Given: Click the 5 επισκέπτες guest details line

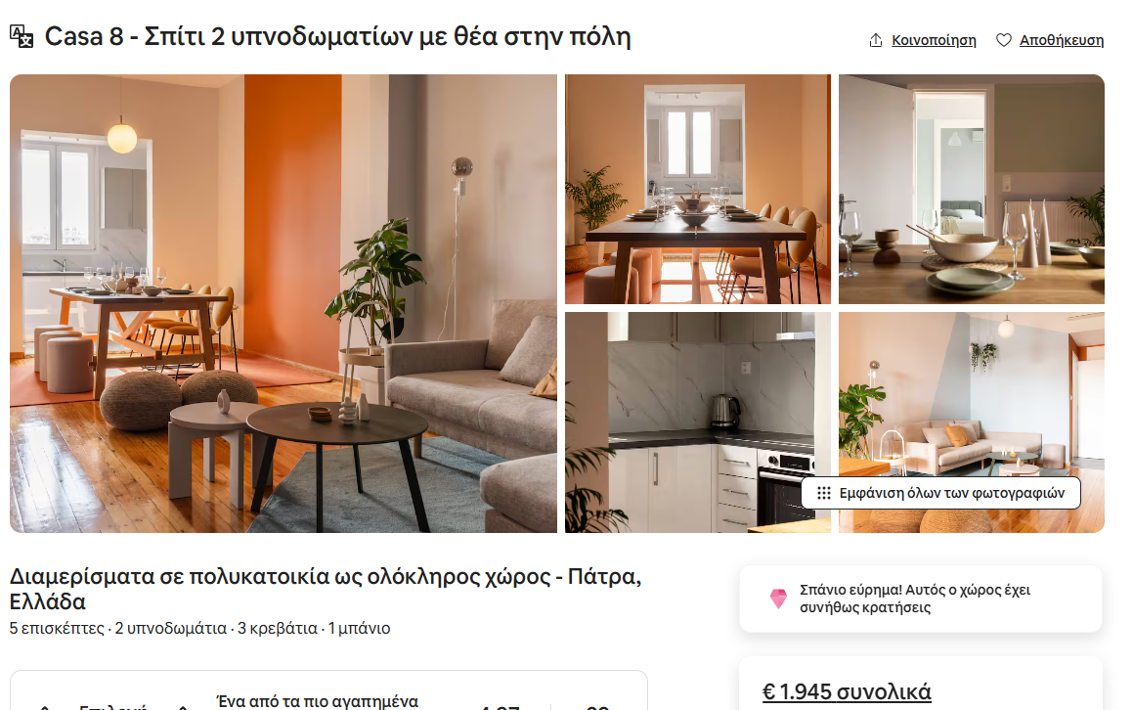Looking at the screenshot, I should click(199, 628).
